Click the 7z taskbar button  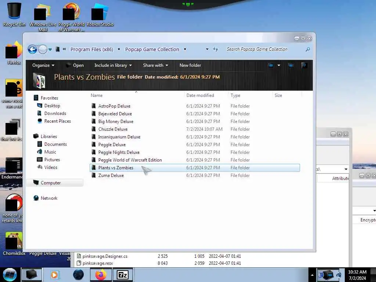(123, 275)
